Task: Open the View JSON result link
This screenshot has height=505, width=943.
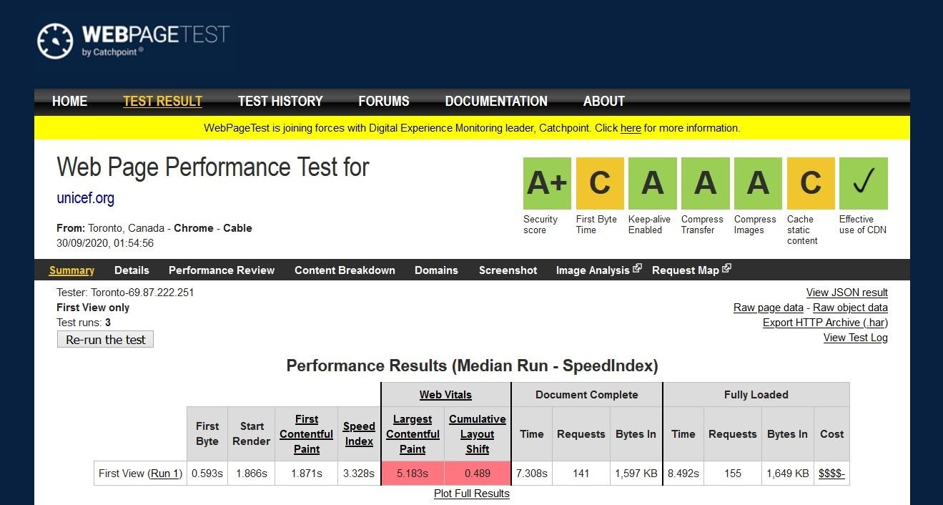Action: point(846,293)
